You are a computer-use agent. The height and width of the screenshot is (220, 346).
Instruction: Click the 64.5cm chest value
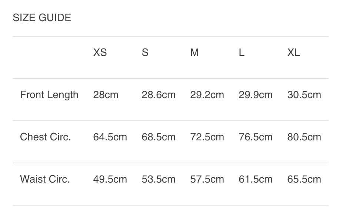click(x=110, y=137)
